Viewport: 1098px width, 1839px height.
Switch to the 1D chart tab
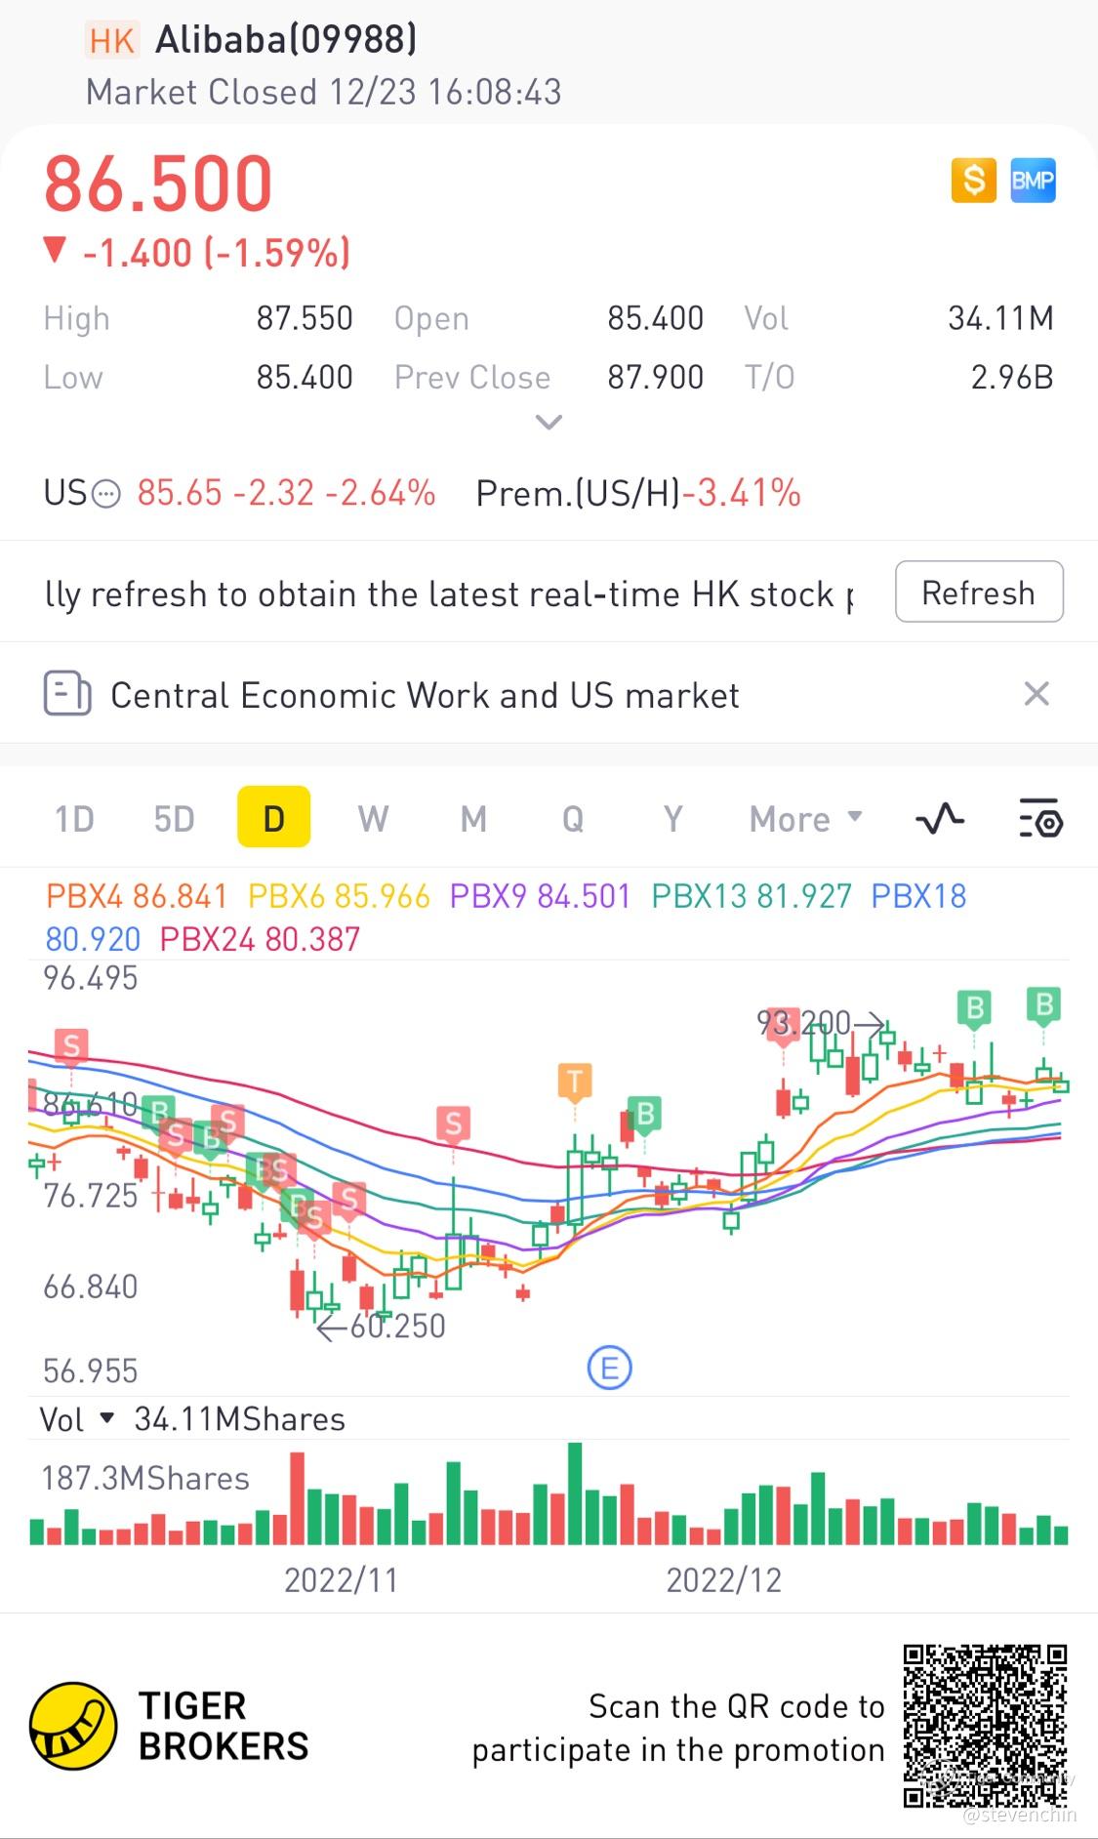click(74, 819)
